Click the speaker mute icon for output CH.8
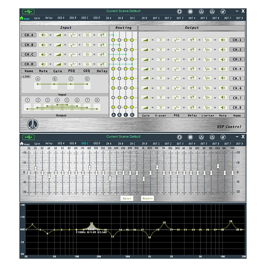266x266 pixels. 223,107
